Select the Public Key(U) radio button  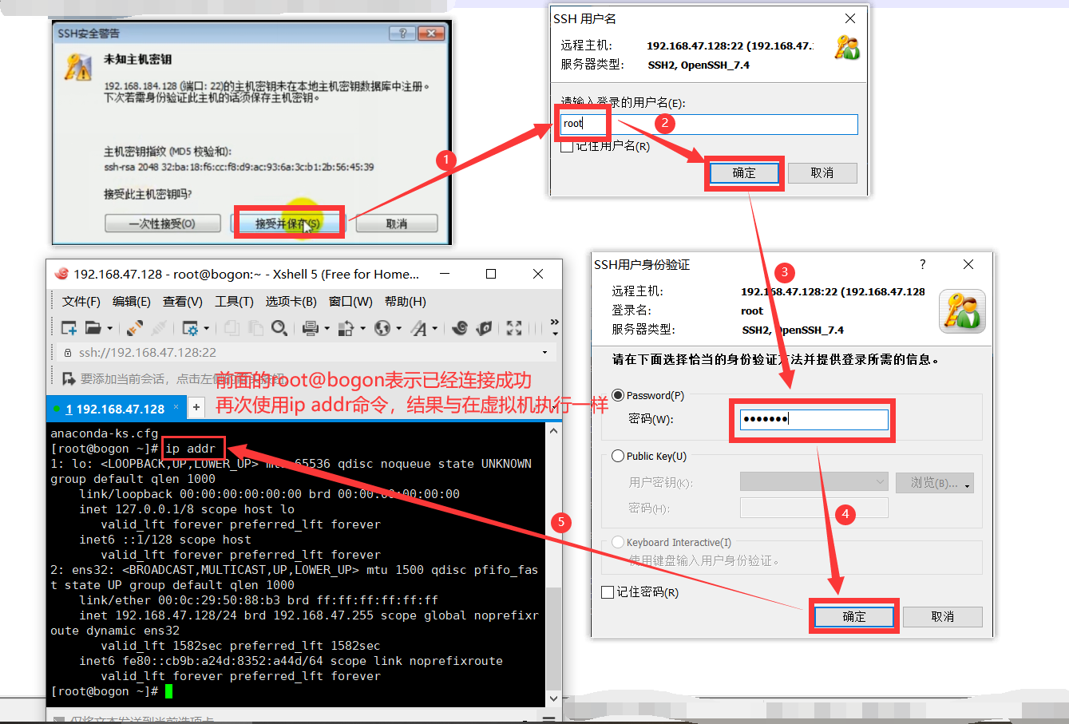(618, 456)
